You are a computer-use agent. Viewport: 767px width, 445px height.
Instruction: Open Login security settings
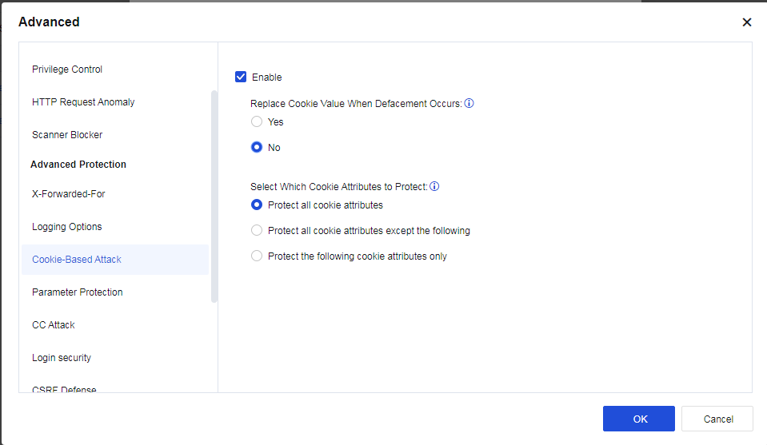(62, 358)
